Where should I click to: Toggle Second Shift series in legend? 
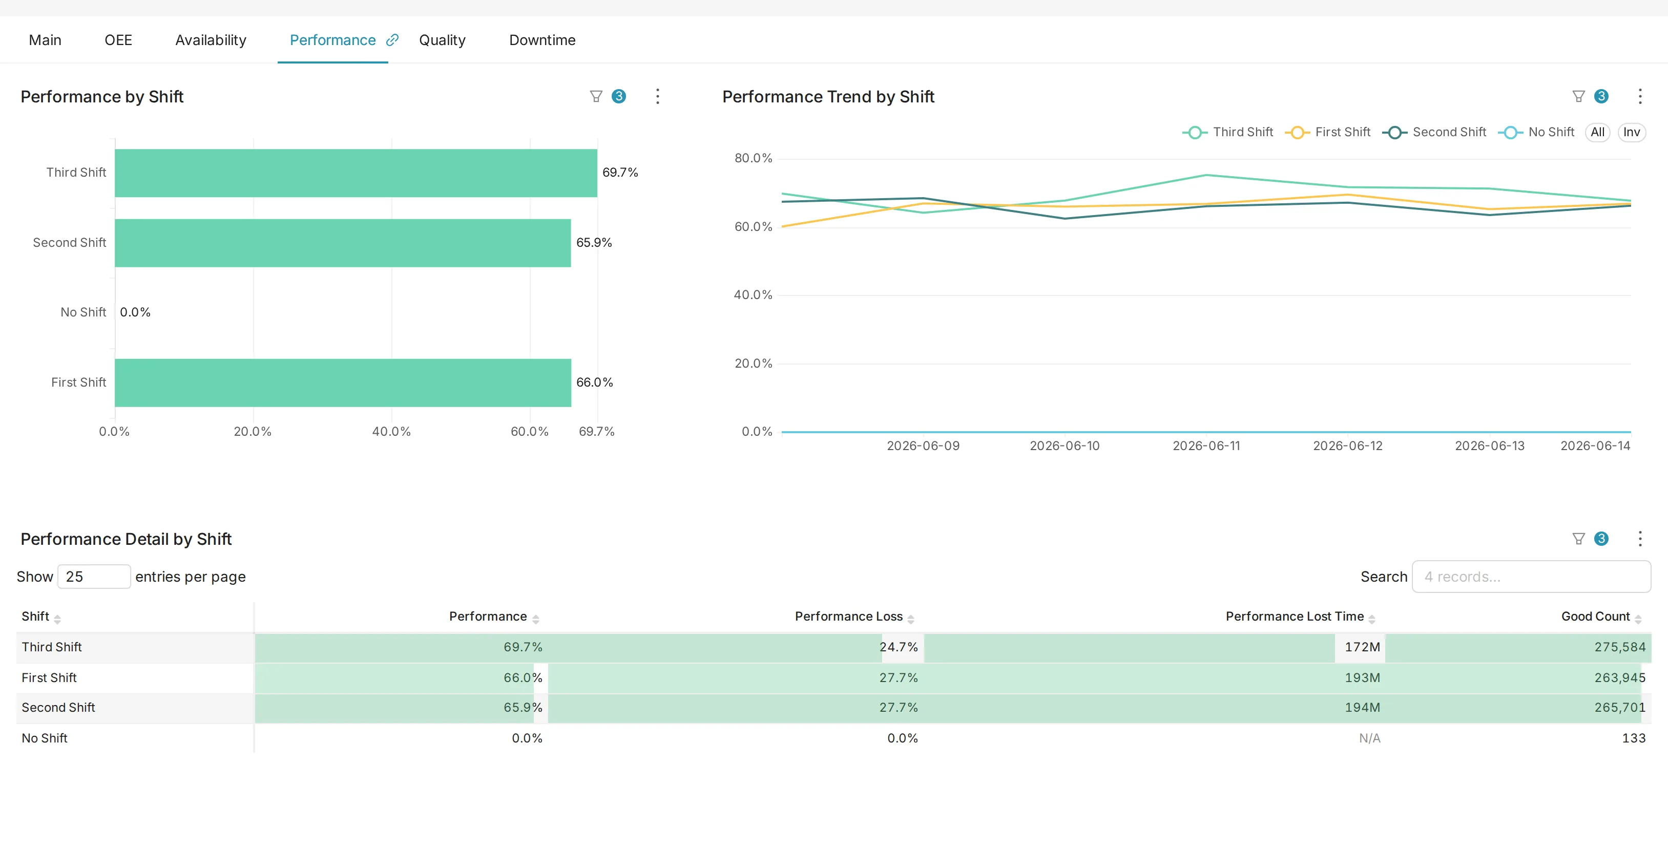[1434, 132]
